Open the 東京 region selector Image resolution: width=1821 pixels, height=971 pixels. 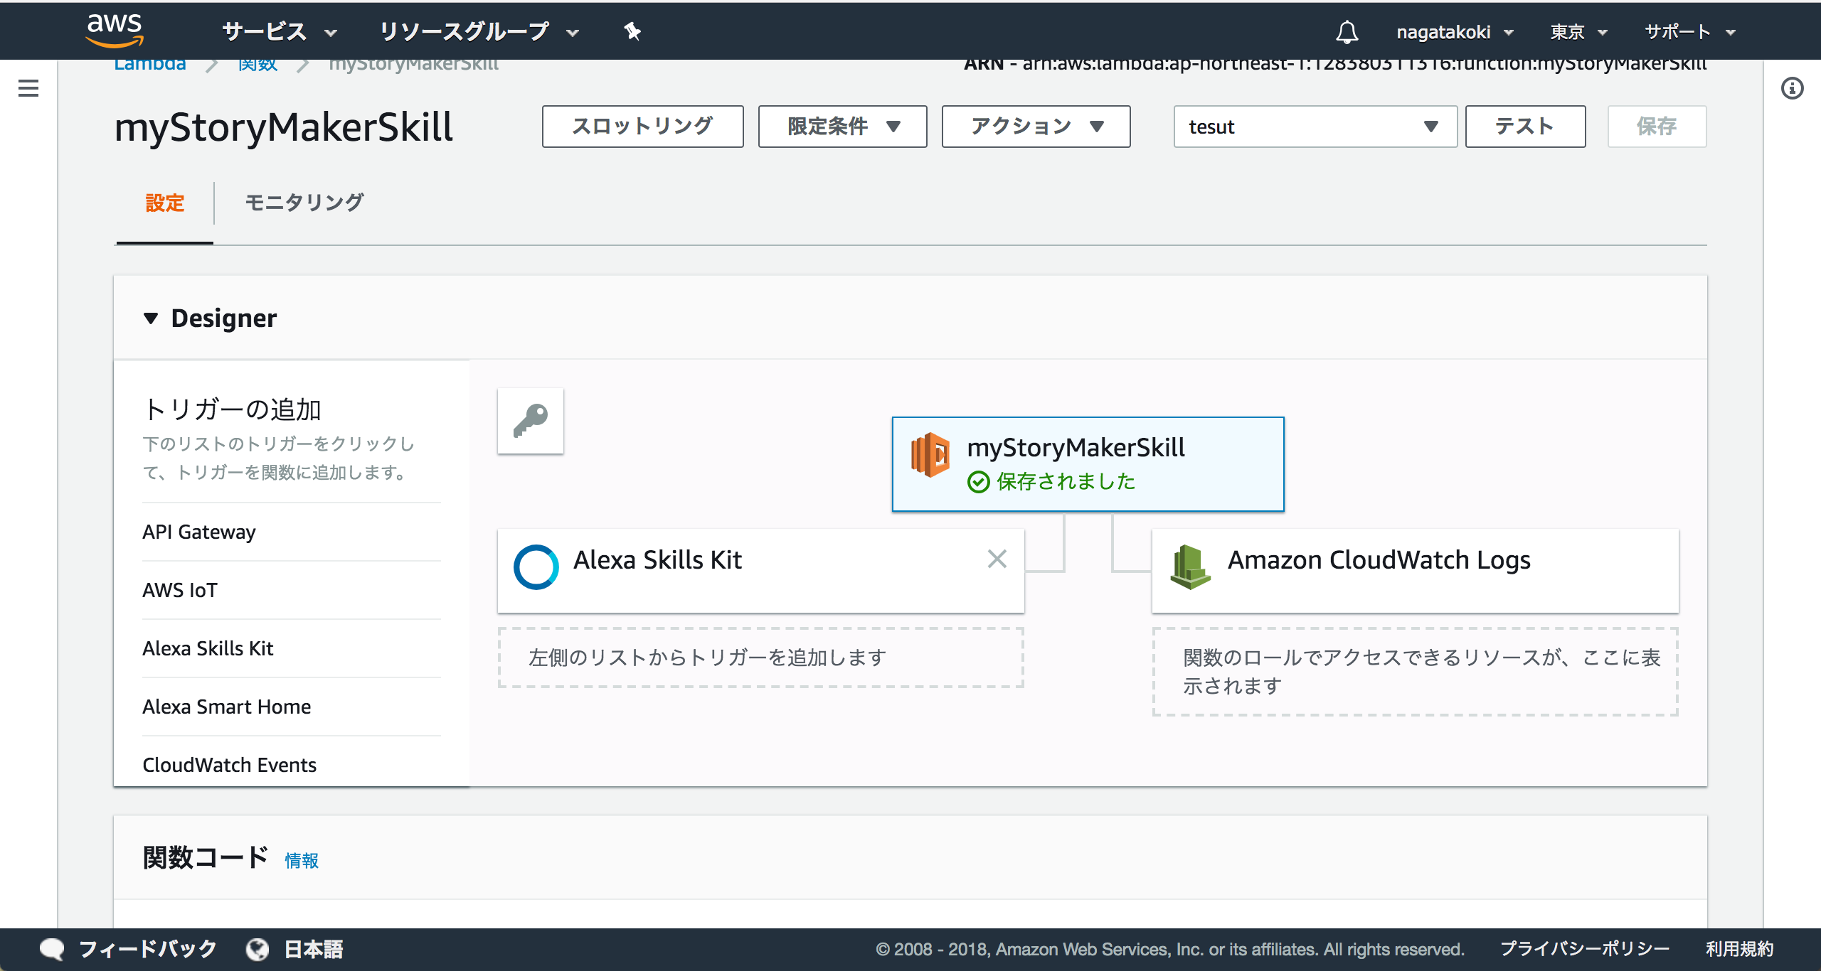click(1578, 32)
